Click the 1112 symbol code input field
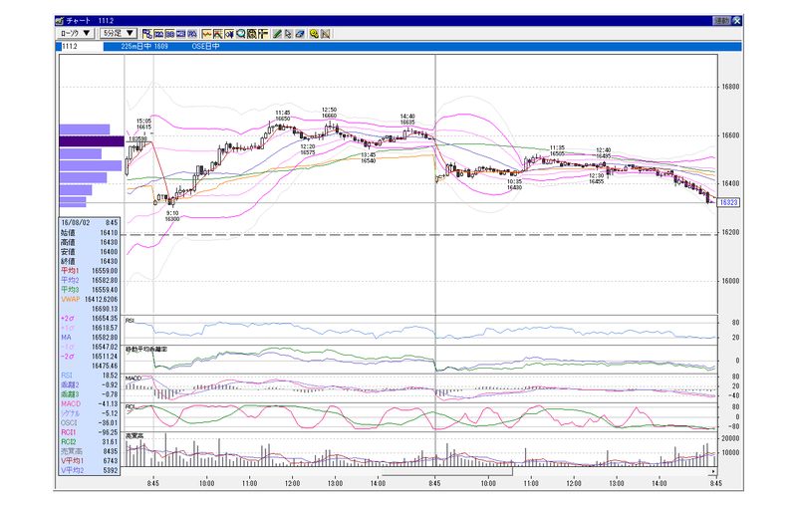Image resolution: width=797 pixels, height=505 pixels. click(81, 46)
